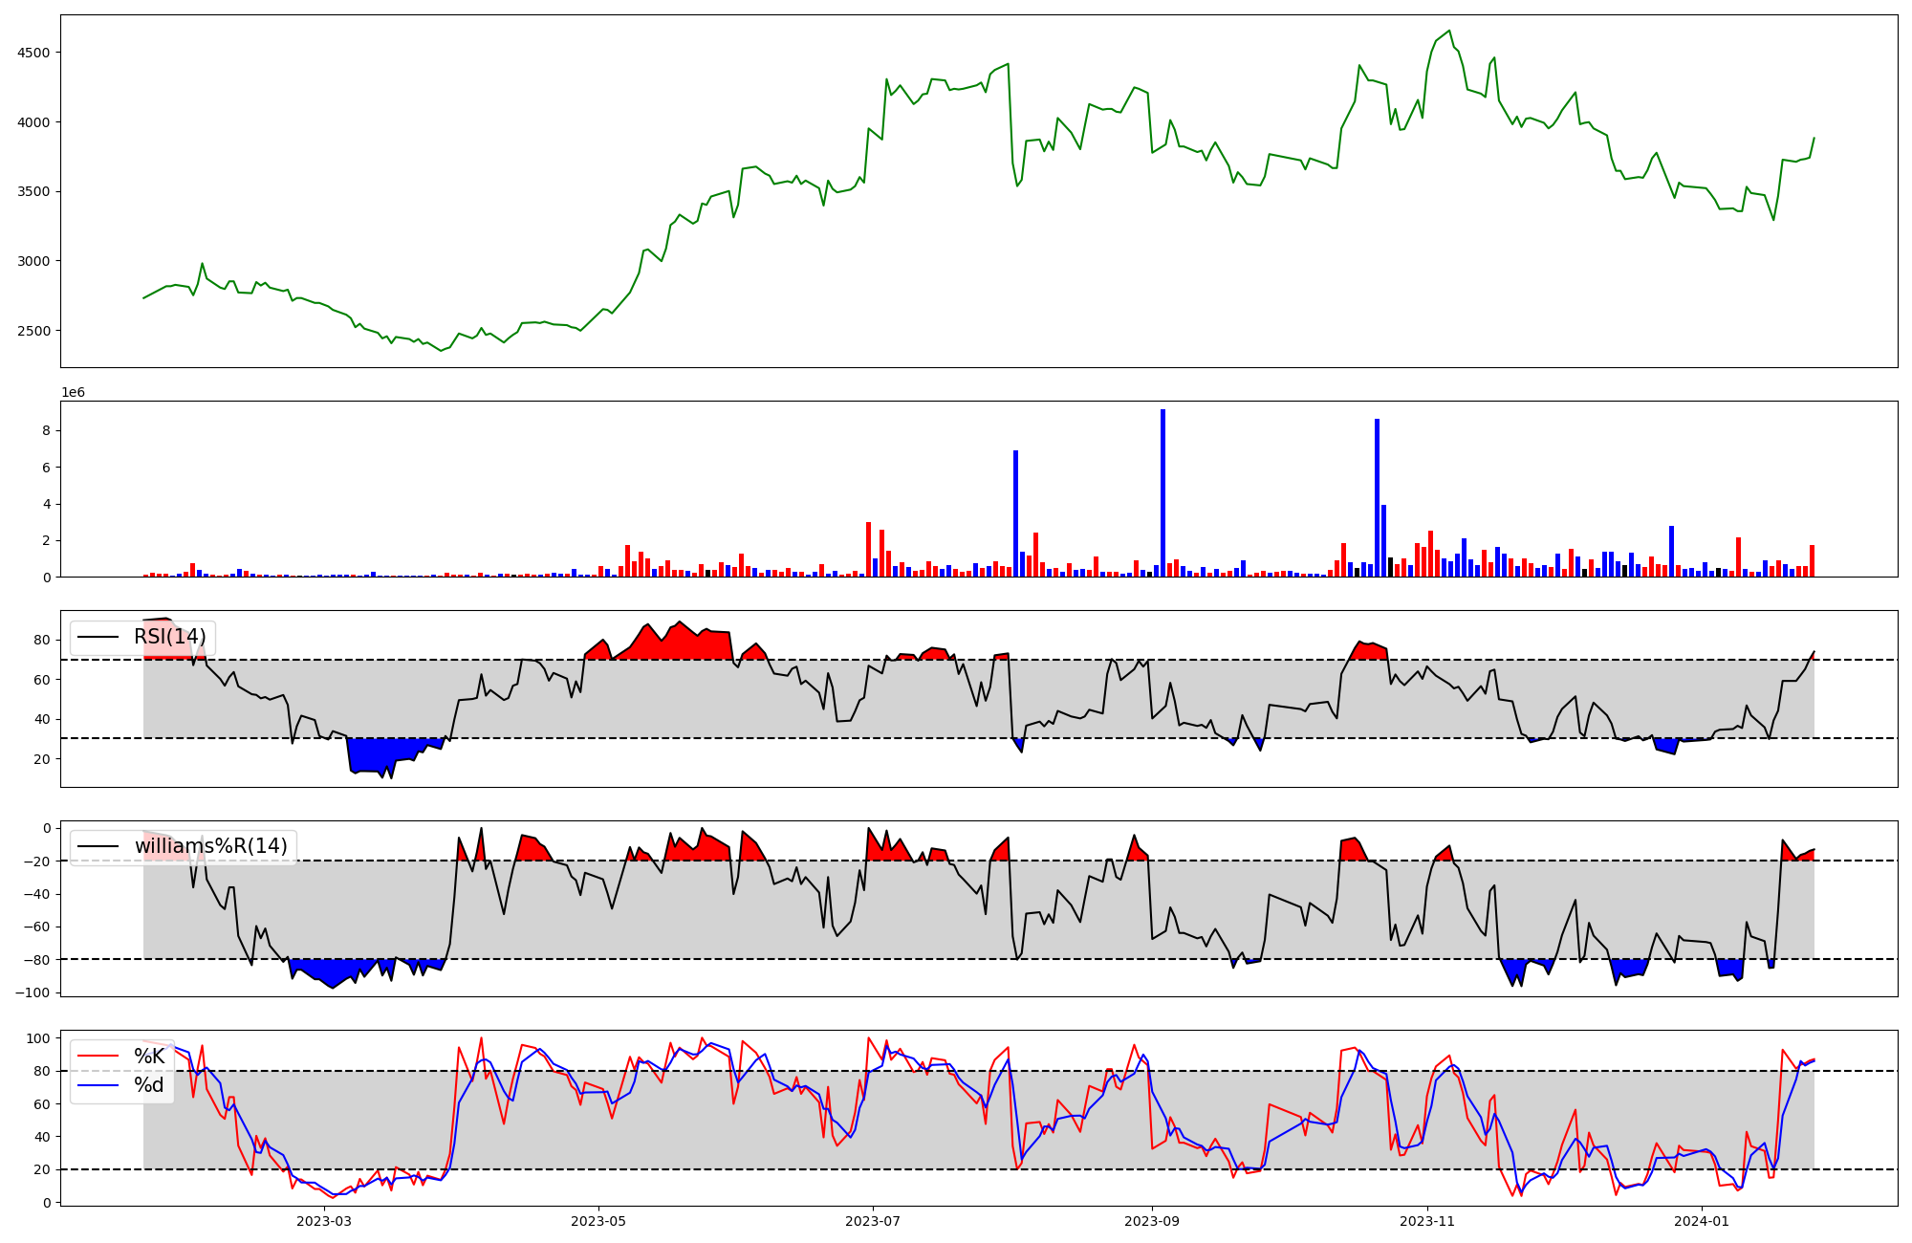
Task: Click the 2500 price axis tick label
Action: [34, 331]
